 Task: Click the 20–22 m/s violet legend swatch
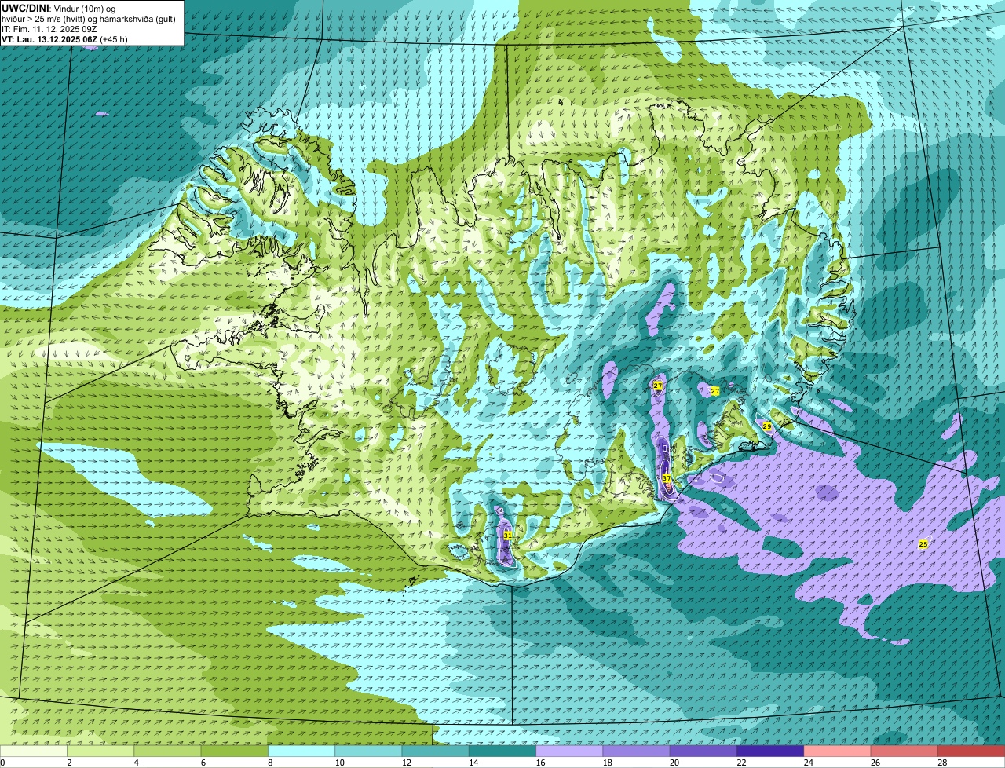(x=703, y=751)
